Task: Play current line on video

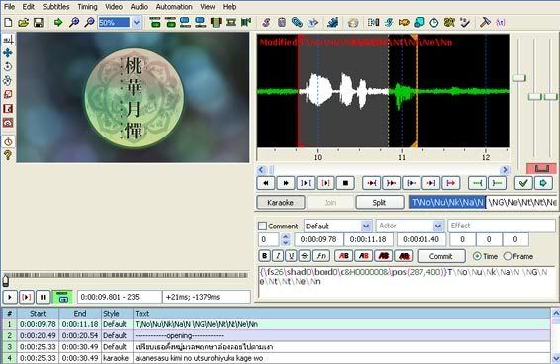Action: [x=27, y=297]
